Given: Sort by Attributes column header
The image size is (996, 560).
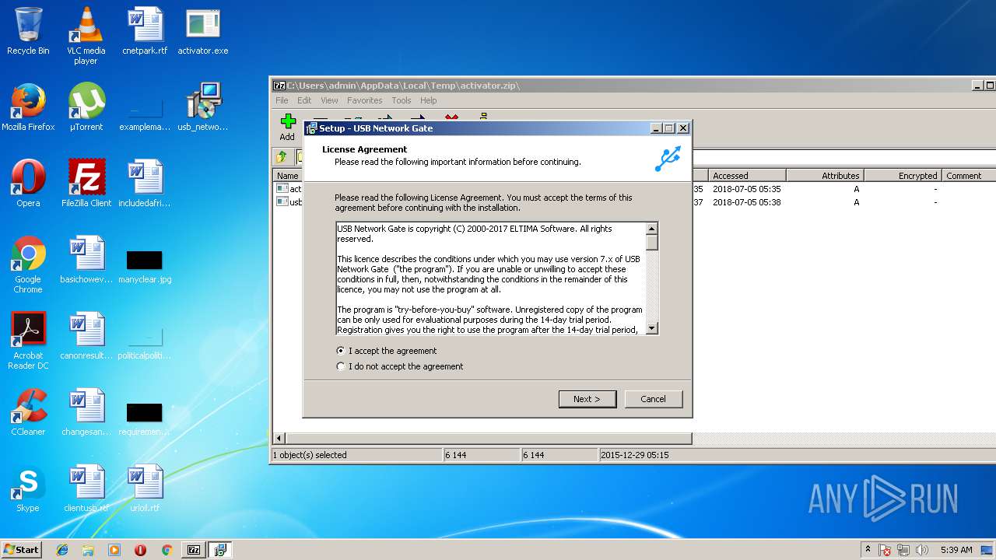Looking at the screenshot, I should 826,176.
